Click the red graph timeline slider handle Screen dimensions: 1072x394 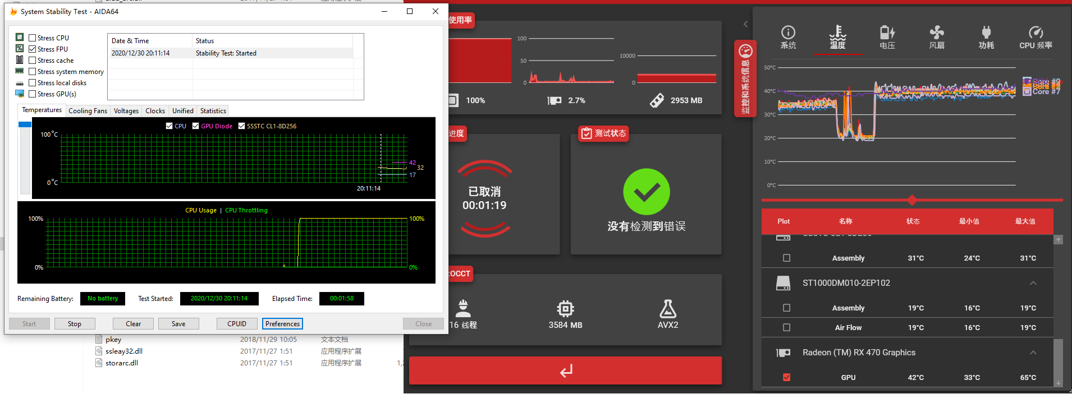point(912,200)
